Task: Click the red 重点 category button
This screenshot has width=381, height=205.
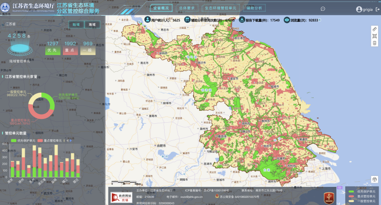Action: point(70,49)
